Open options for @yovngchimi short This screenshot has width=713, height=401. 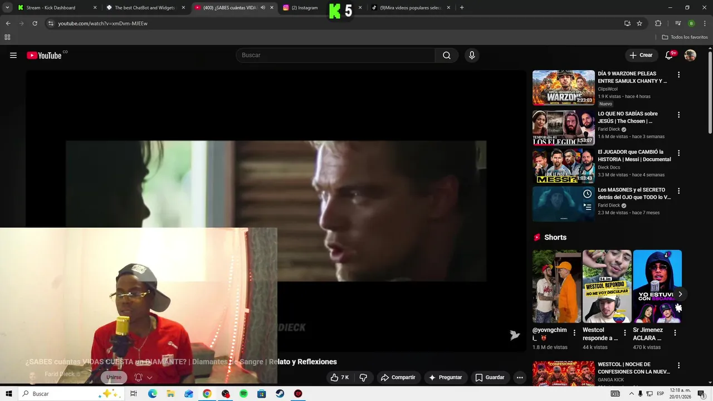coord(574,332)
